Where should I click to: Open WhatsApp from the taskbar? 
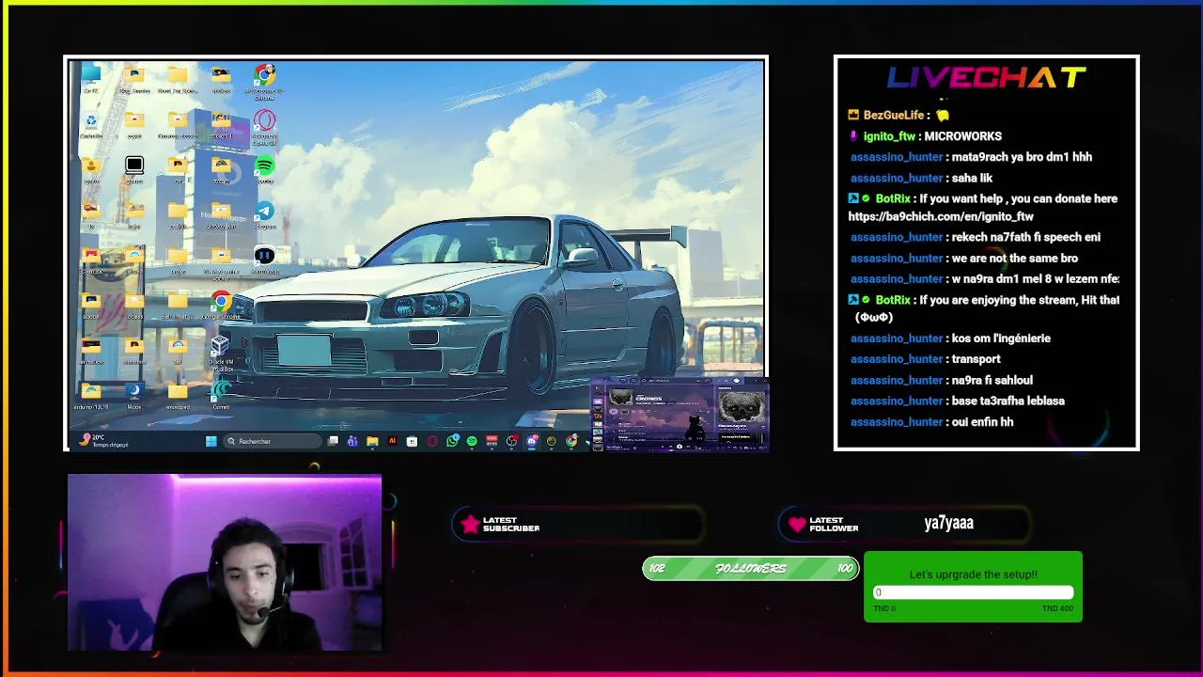pyautogui.click(x=452, y=442)
